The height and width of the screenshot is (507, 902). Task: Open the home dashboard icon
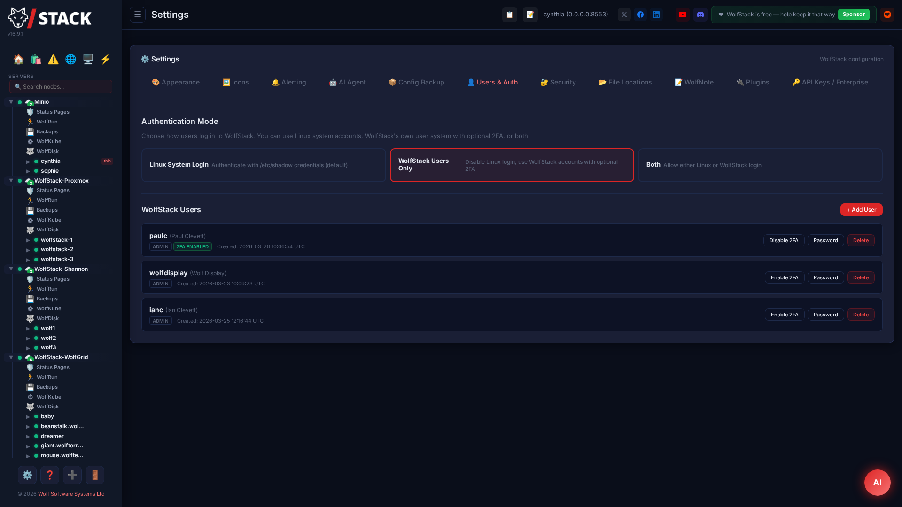[18, 59]
